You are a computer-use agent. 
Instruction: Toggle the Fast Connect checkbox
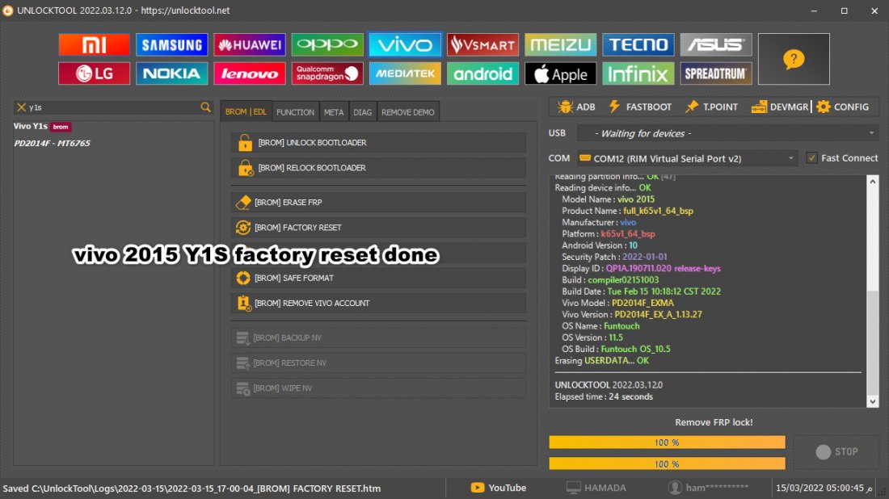point(812,158)
